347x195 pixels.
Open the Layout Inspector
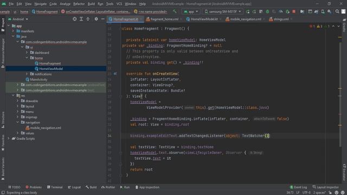(x=325, y=187)
